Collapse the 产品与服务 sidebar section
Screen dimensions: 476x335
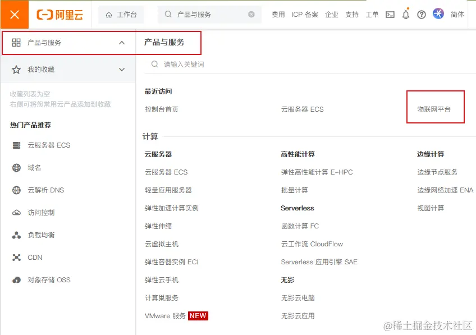coord(122,43)
